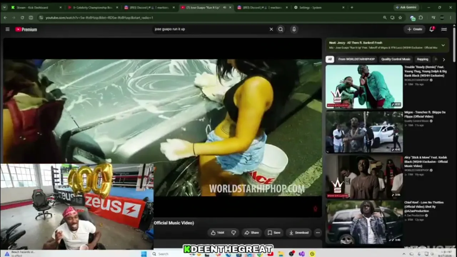The image size is (457, 257).
Task: Open Chief Keef - Love No Thotties thumbnail
Action: click(364, 222)
